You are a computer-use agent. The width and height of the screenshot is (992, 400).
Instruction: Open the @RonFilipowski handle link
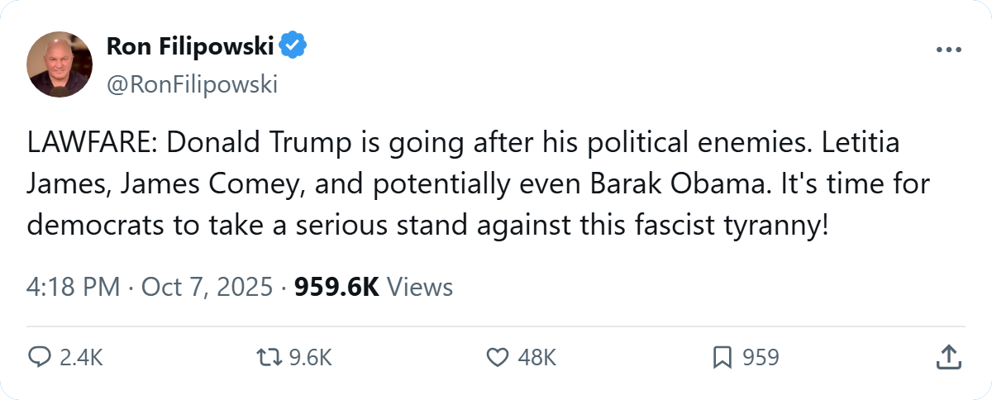(192, 84)
